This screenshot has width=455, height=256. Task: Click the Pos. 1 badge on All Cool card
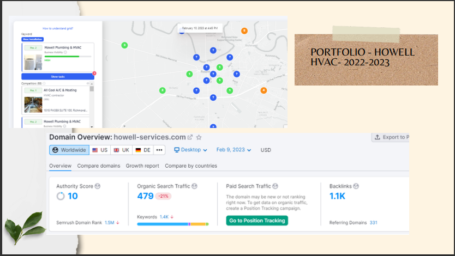point(33,90)
